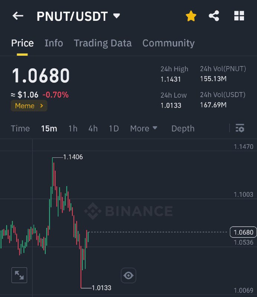Viewport: 257px width, 297px height.
Task: Open the grid layout icon
Action: 239,16
